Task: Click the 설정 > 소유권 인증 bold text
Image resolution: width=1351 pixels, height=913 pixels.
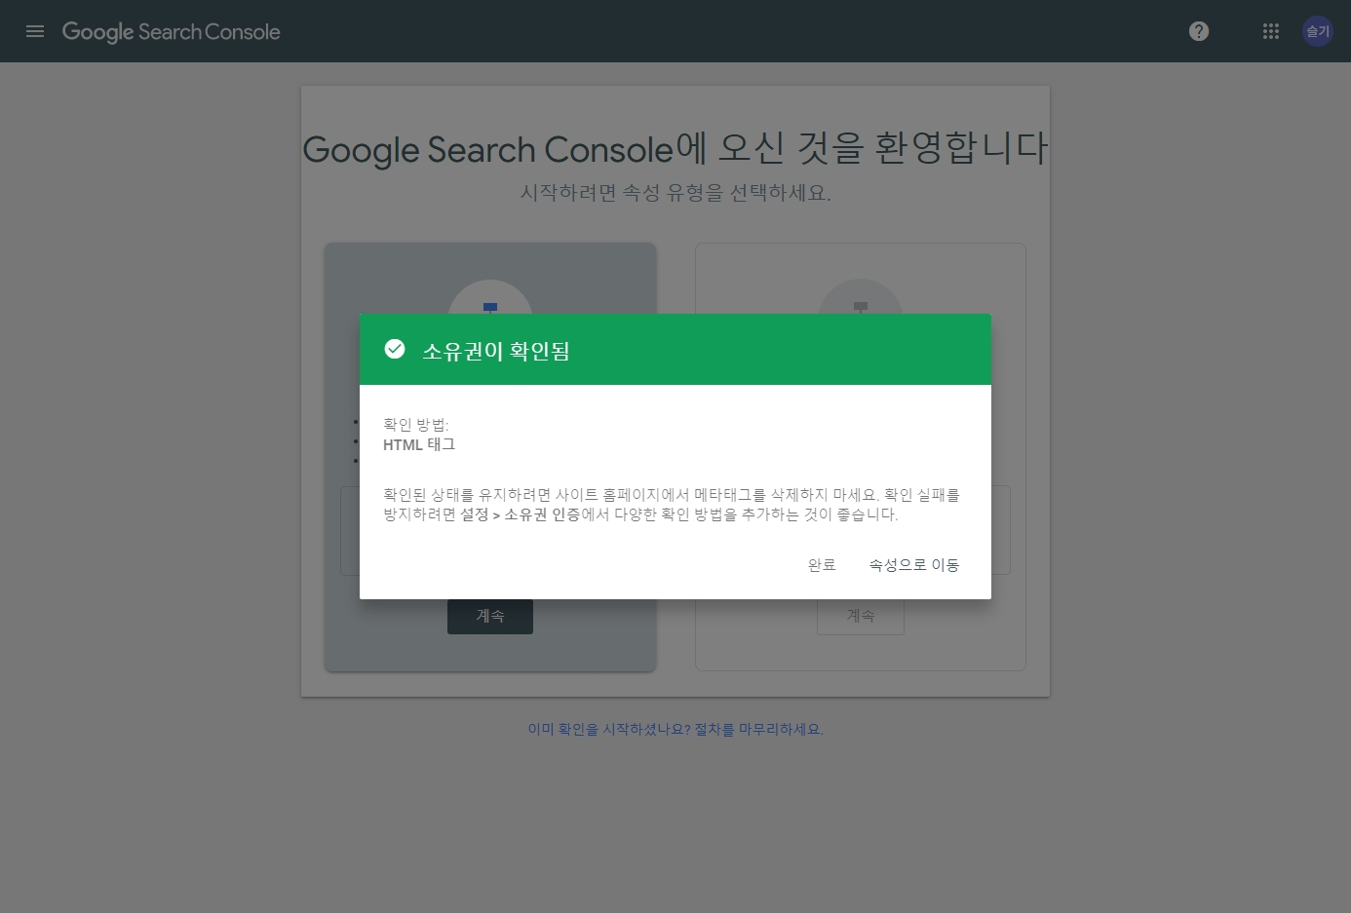Action: tap(521, 514)
